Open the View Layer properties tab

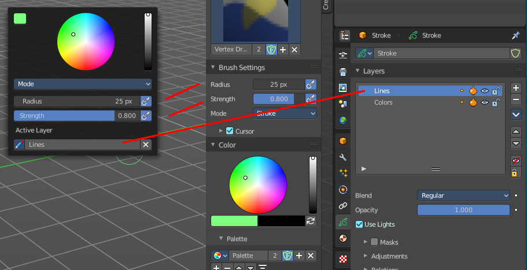343,88
